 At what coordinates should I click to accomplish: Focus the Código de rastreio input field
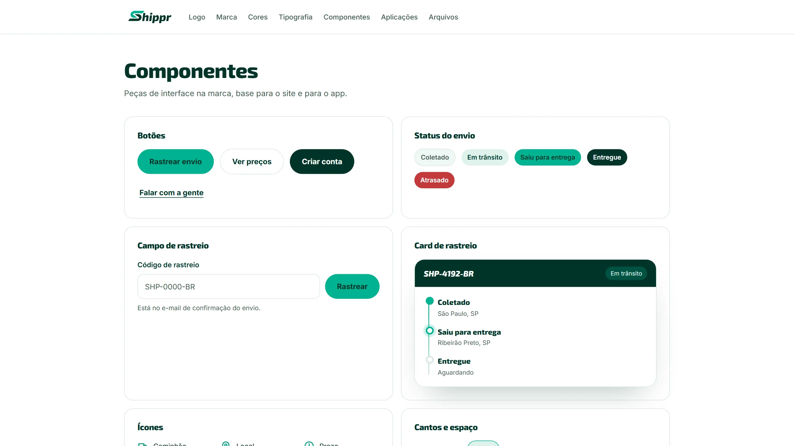tap(229, 286)
